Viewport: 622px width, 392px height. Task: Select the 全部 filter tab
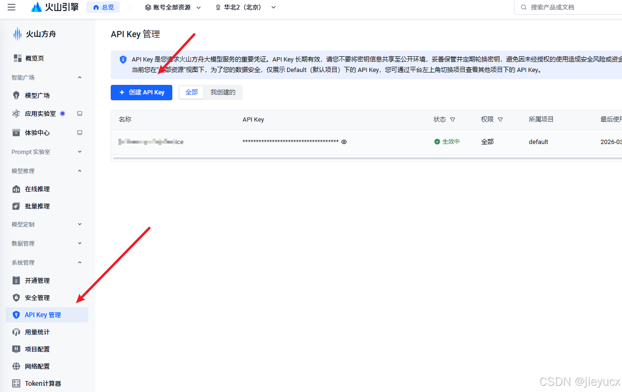[191, 93]
